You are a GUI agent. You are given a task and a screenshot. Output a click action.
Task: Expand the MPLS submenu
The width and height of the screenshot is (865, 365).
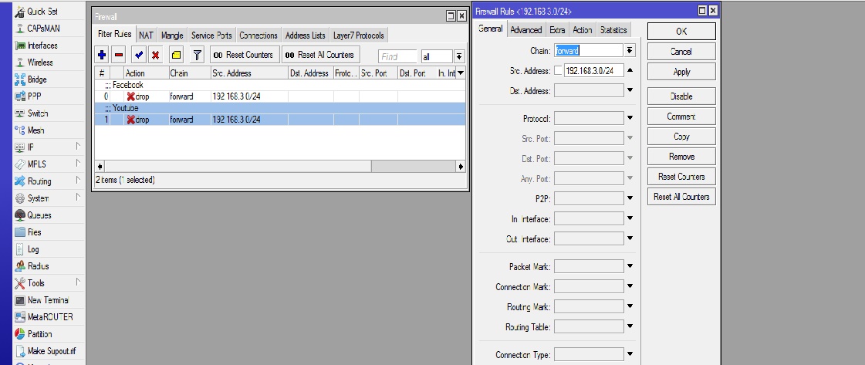tap(78, 164)
